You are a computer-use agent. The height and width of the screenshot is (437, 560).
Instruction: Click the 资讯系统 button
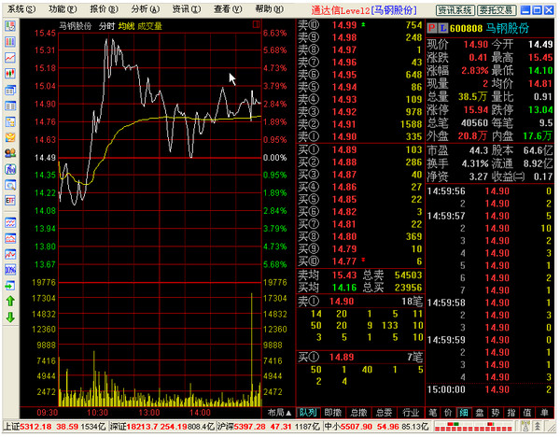point(455,10)
